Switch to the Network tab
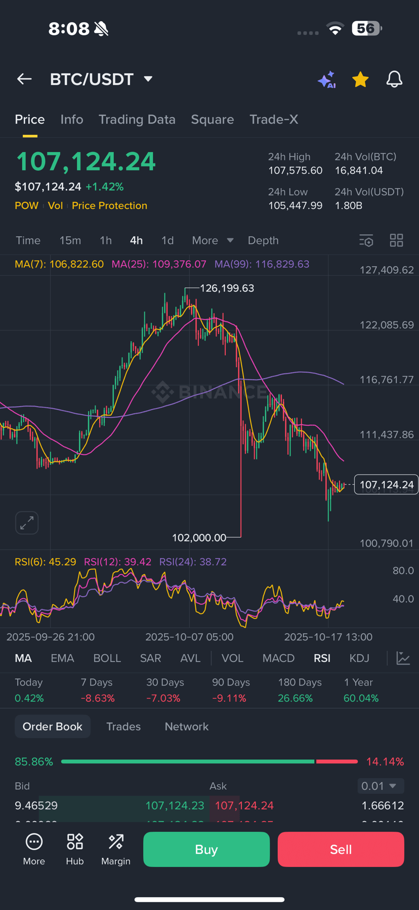This screenshot has width=419, height=910. pyautogui.click(x=187, y=726)
